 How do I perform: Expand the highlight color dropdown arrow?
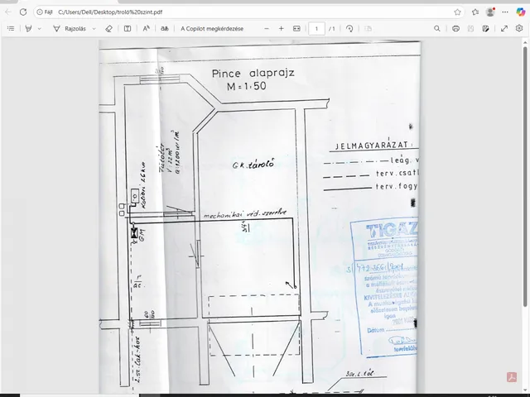coord(41,28)
